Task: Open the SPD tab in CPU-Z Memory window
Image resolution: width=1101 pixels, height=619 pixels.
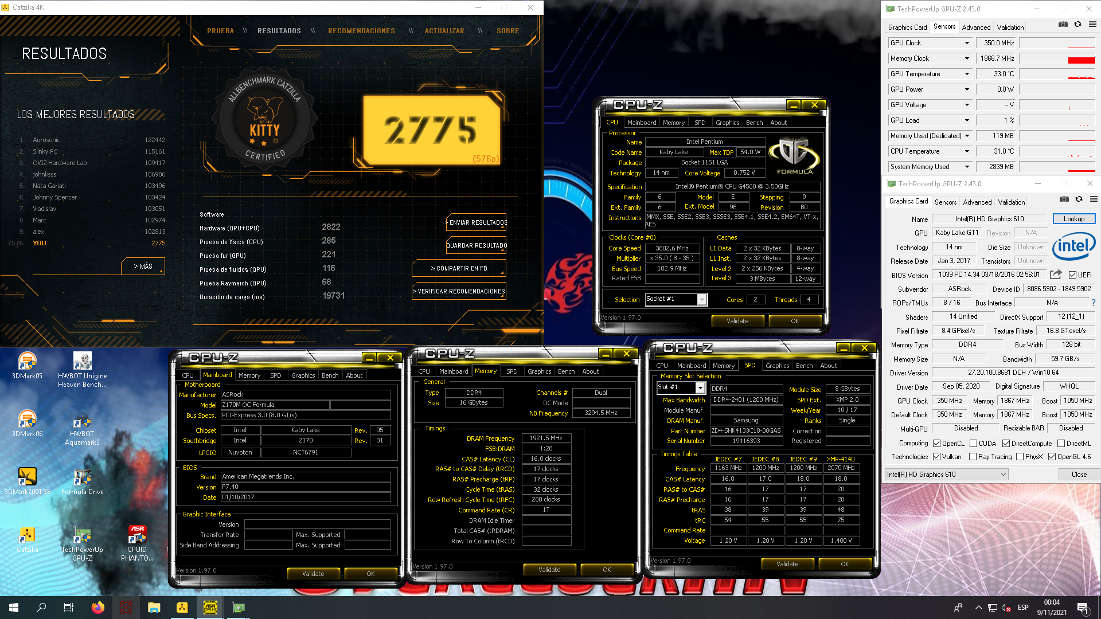Action: click(512, 371)
